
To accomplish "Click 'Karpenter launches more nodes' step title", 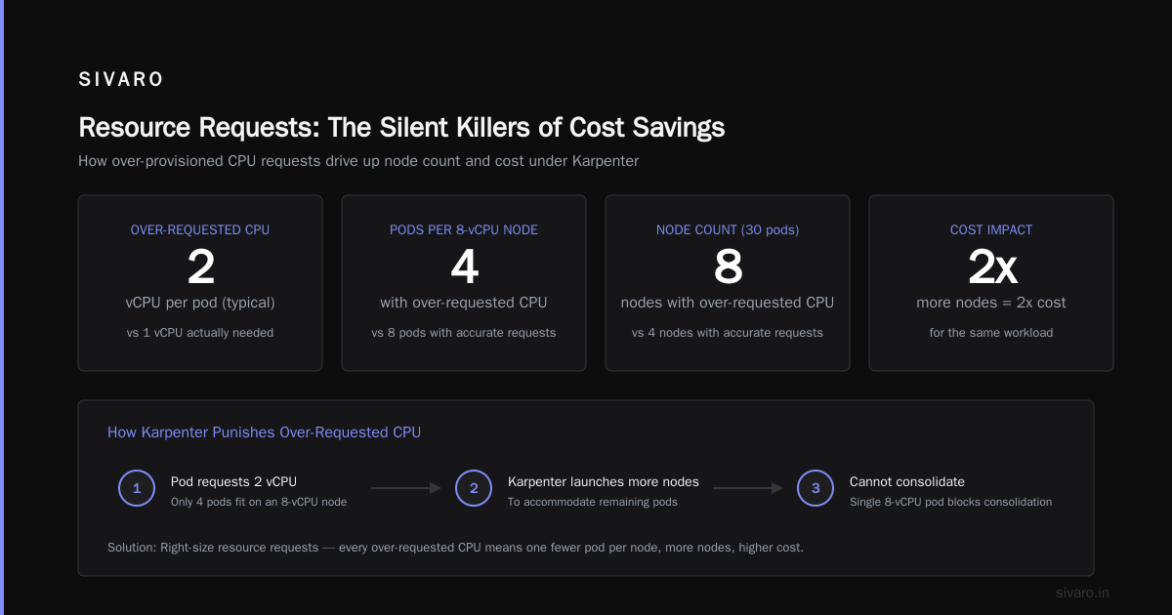I will [x=604, y=481].
